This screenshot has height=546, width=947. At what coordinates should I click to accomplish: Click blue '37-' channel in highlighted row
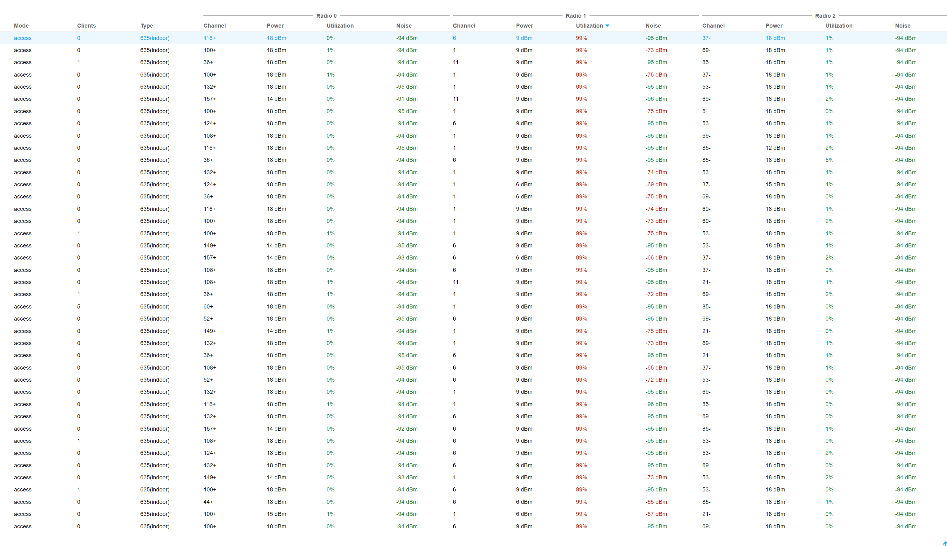click(706, 38)
